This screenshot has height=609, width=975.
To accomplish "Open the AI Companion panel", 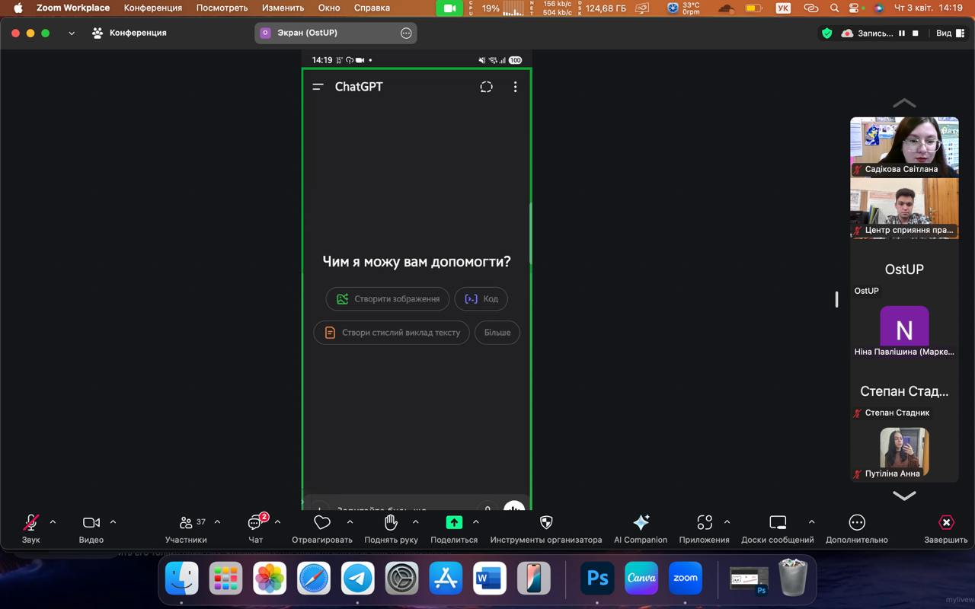I will [x=641, y=523].
